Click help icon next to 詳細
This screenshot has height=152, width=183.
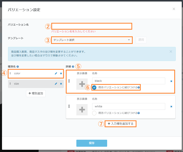[x=73, y=67]
